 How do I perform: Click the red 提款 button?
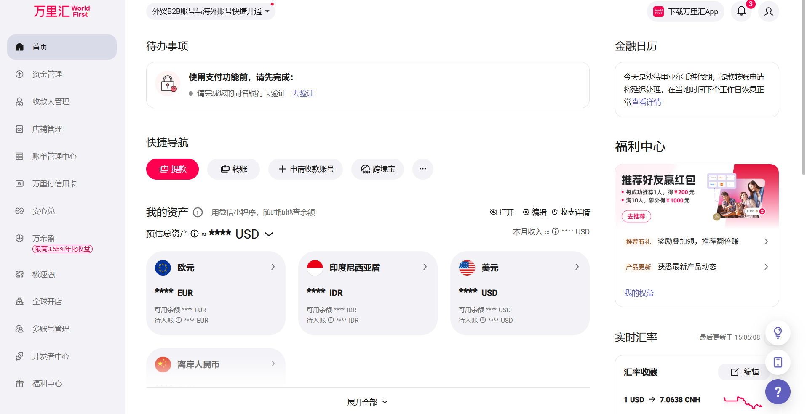tap(172, 169)
